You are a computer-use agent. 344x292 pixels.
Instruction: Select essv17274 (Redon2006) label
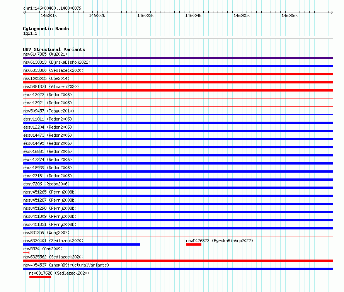[48, 160]
